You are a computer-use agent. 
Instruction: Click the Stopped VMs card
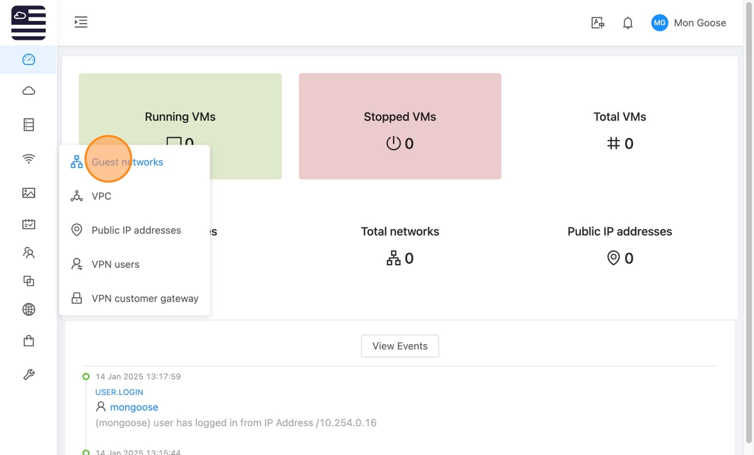[400, 127]
